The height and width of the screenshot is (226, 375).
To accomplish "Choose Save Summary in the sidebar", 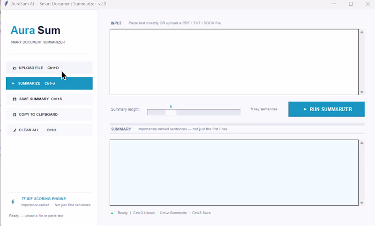I will (x=49, y=99).
